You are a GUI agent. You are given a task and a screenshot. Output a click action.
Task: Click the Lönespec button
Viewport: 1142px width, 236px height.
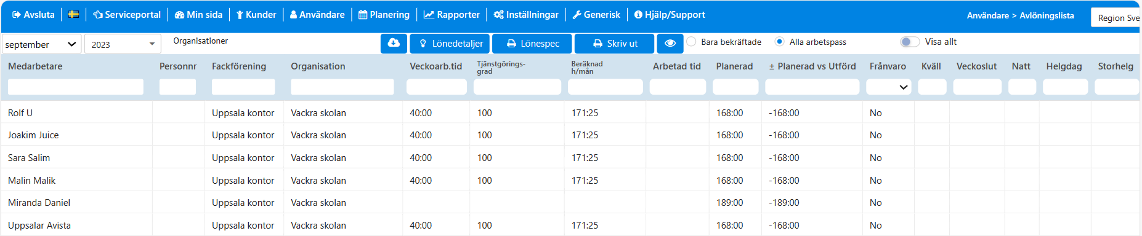532,44
